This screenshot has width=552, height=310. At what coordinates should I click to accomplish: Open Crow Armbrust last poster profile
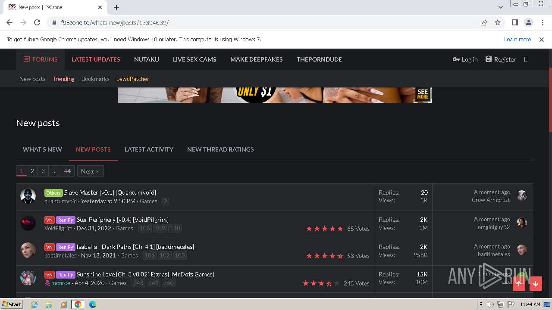pyautogui.click(x=491, y=200)
